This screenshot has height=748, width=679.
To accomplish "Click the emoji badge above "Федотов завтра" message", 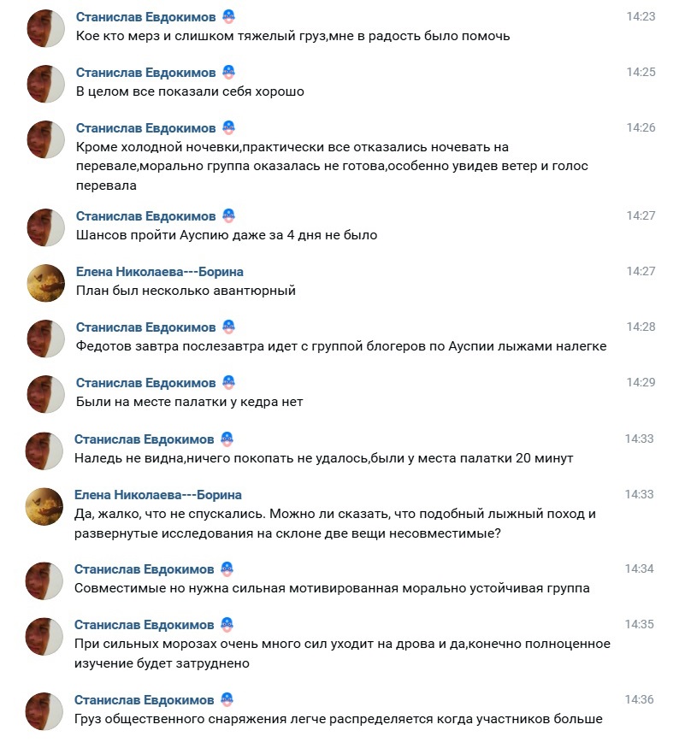I will click(x=228, y=327).
